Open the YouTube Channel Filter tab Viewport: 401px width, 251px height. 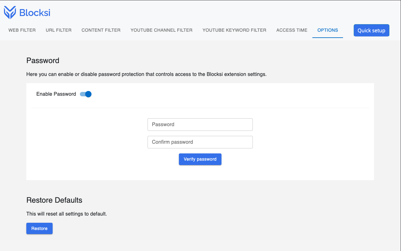pyautogui.click(x=161, y=30)
